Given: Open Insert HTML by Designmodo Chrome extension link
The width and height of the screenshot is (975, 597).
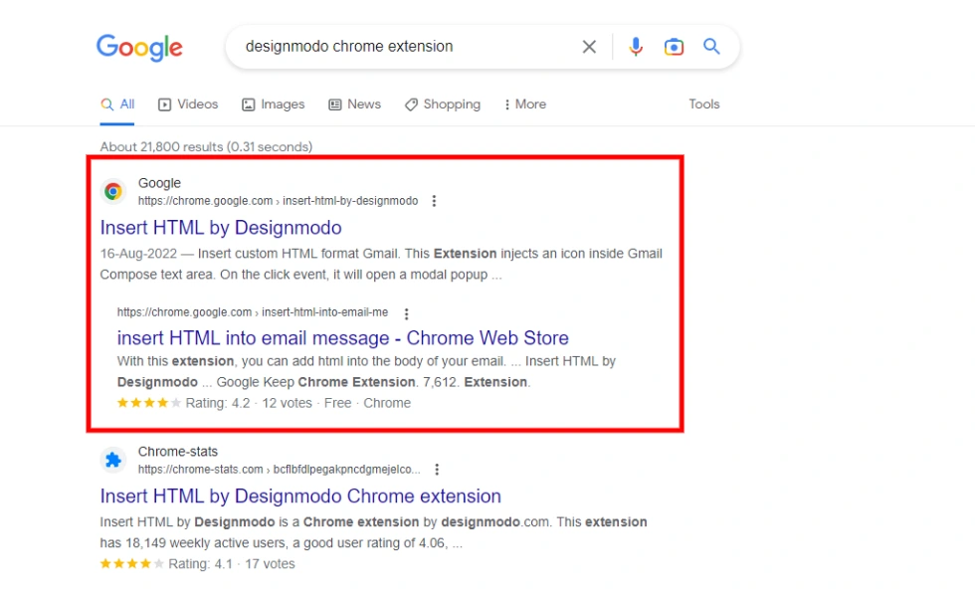Looking at the screenshot, I should [x=300, y=497].
